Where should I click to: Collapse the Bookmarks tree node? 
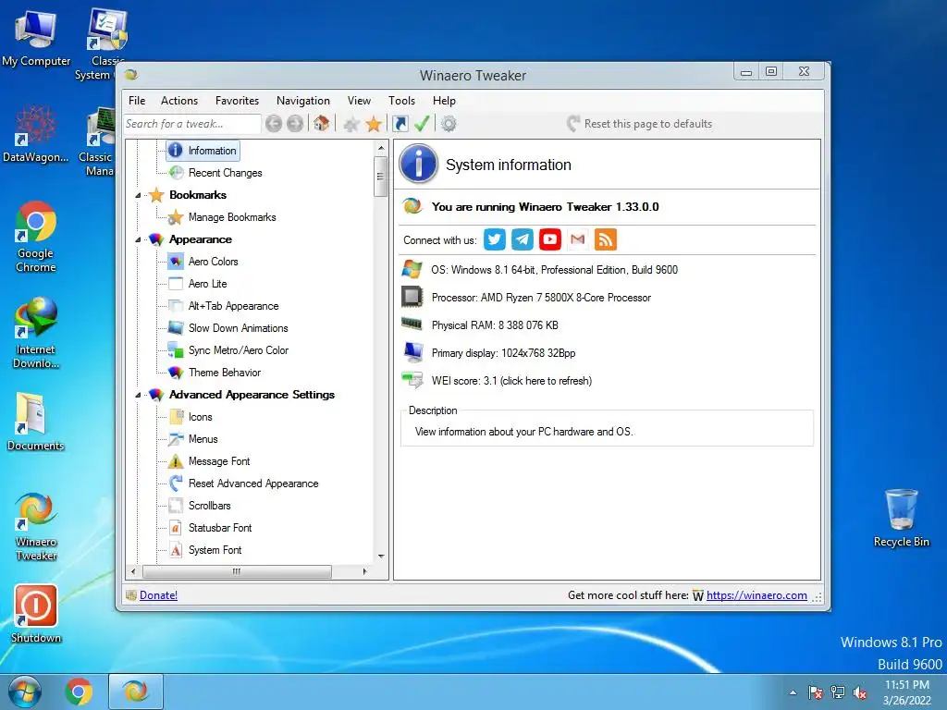tap(139, 195)
